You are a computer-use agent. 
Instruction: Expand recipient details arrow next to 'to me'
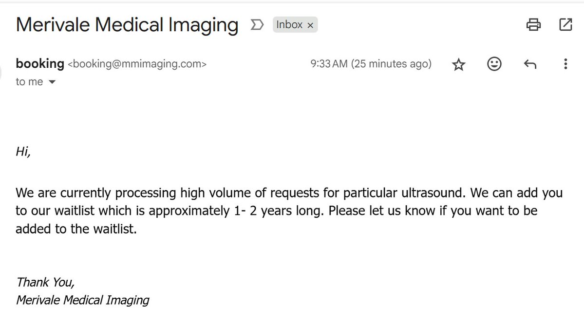click(52, 82)
